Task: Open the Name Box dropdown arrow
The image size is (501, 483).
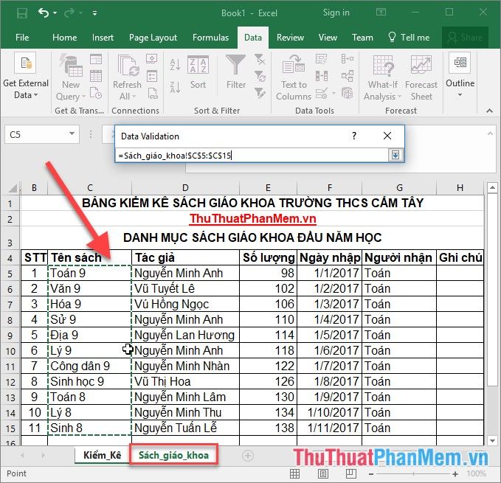Action: [72, 134]
